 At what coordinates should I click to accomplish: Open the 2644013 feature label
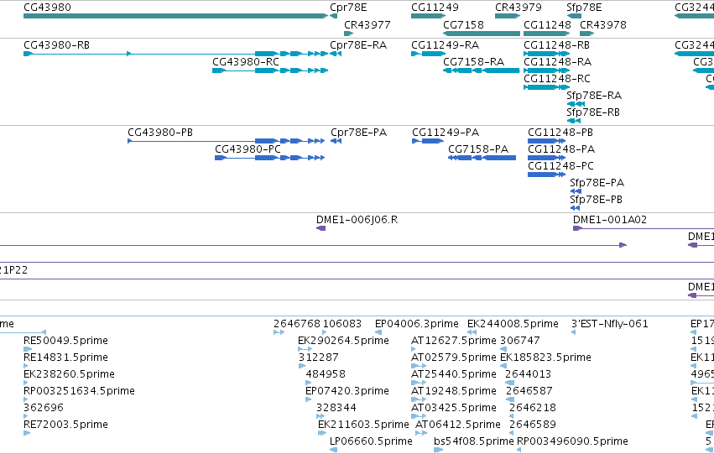pos(529,374)
